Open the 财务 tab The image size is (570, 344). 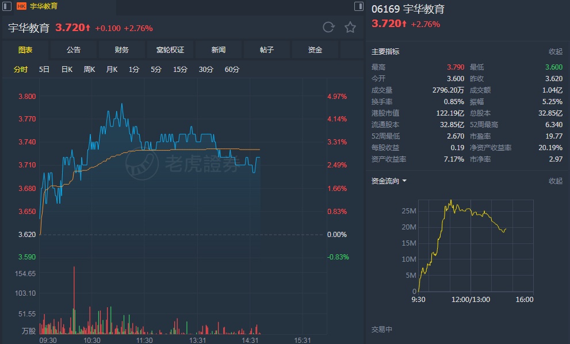click(x=122, y=50)
